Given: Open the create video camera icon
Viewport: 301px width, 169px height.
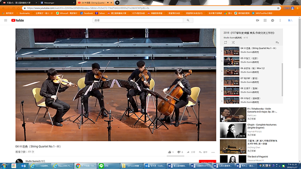Looking at the screenshot, I should click(258, 20).
